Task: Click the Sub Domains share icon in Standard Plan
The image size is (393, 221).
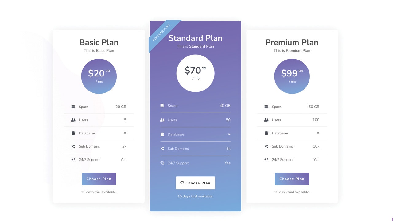Action: [162, 149]
